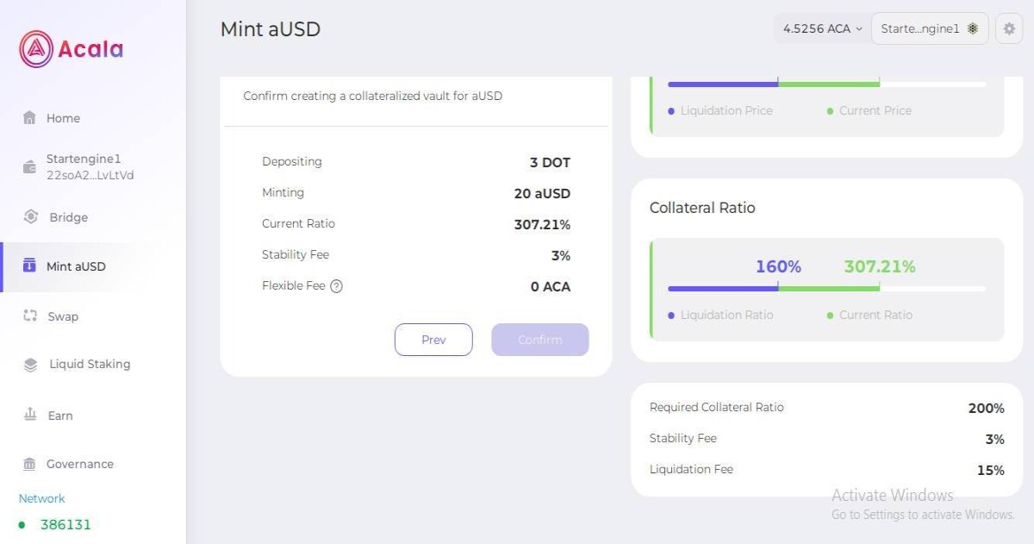The height and width of the screenshot is (544, 1034).
Task: Click the Liquidation Ratio legend label
Action: click(x=726, y=315)
